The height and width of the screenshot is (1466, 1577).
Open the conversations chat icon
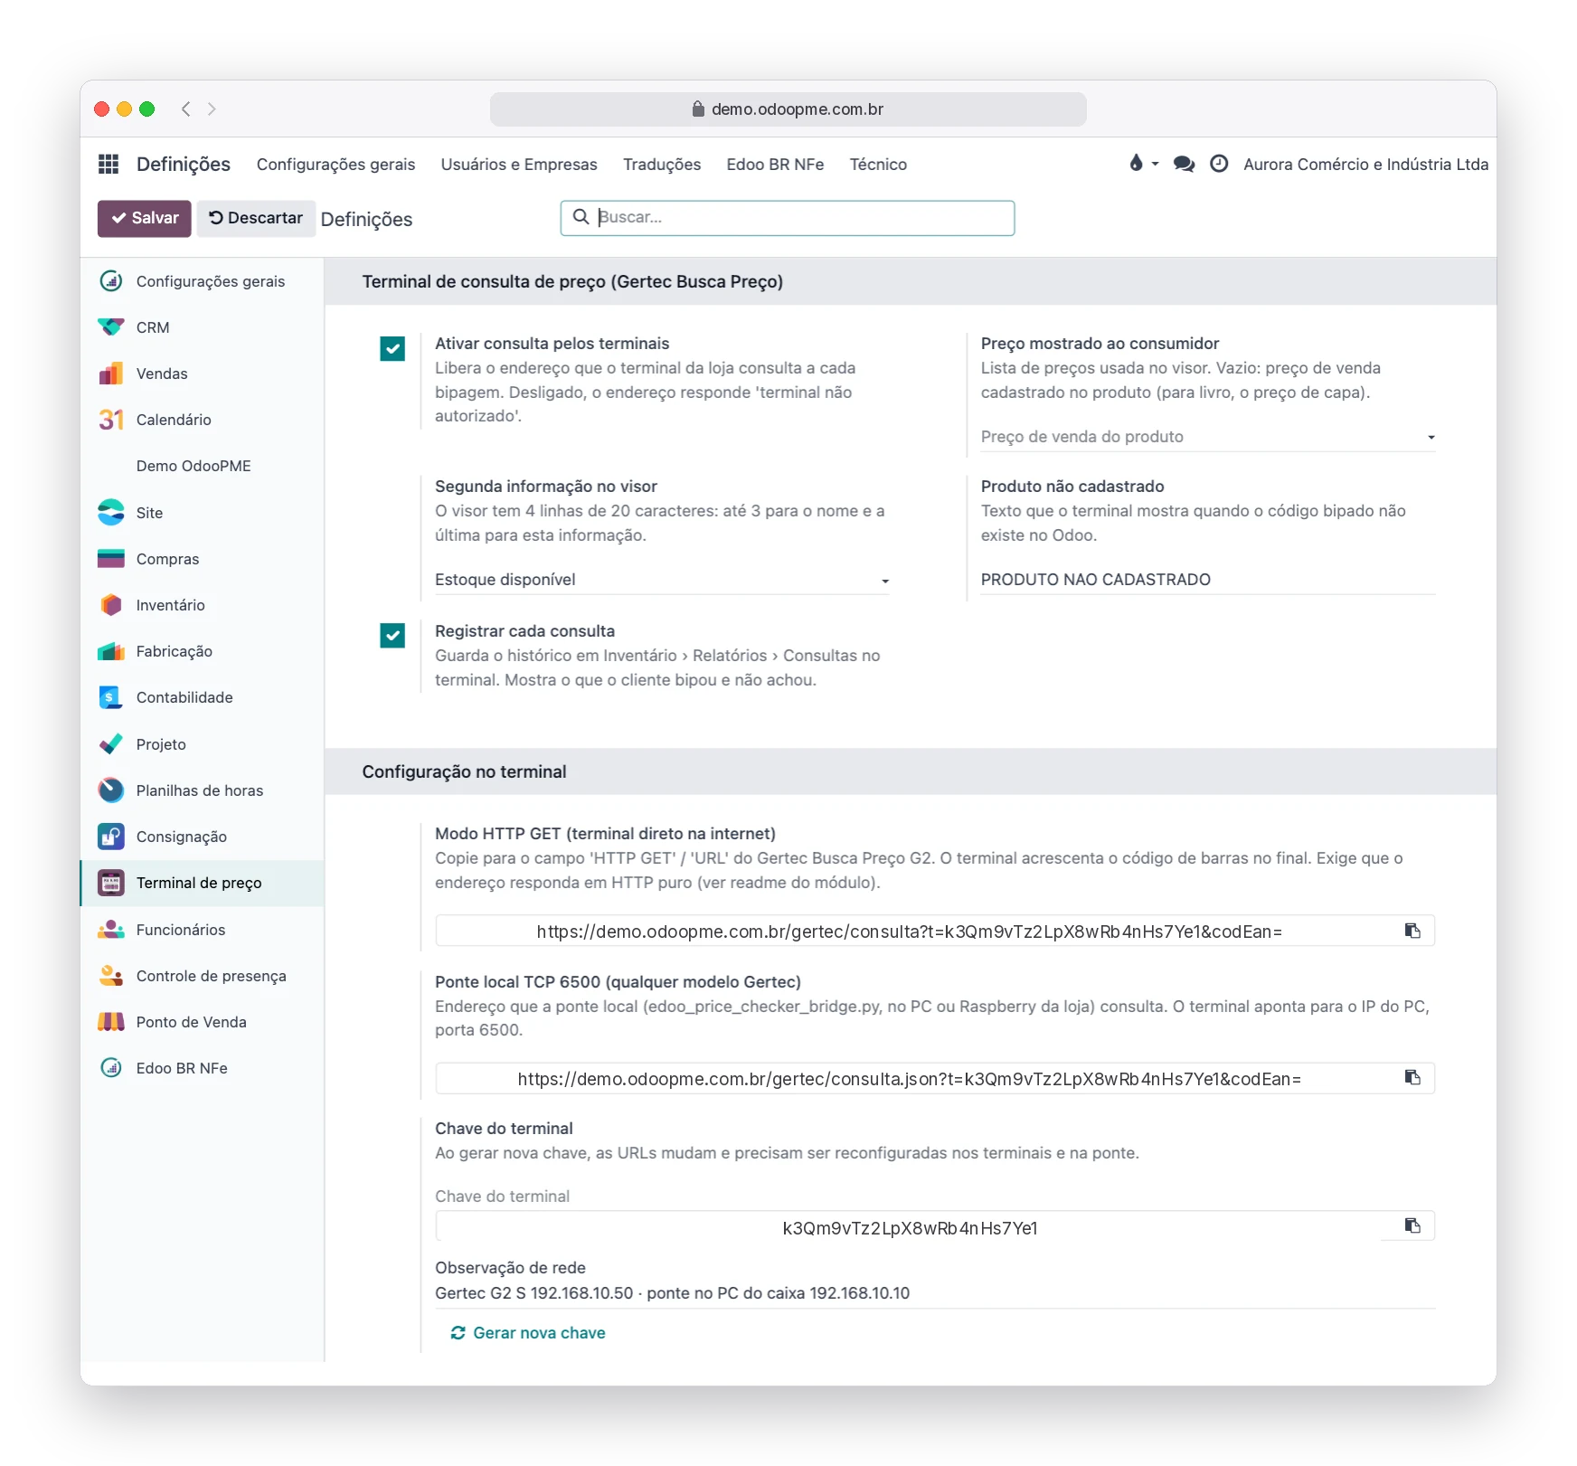click(1184, 164)
